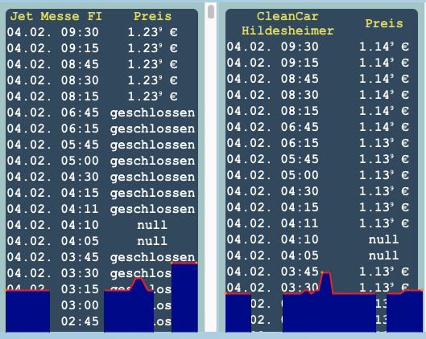Click the geschlossen entry at 04:30 in Jet Messe
The image size is (426, 339).
152,177
